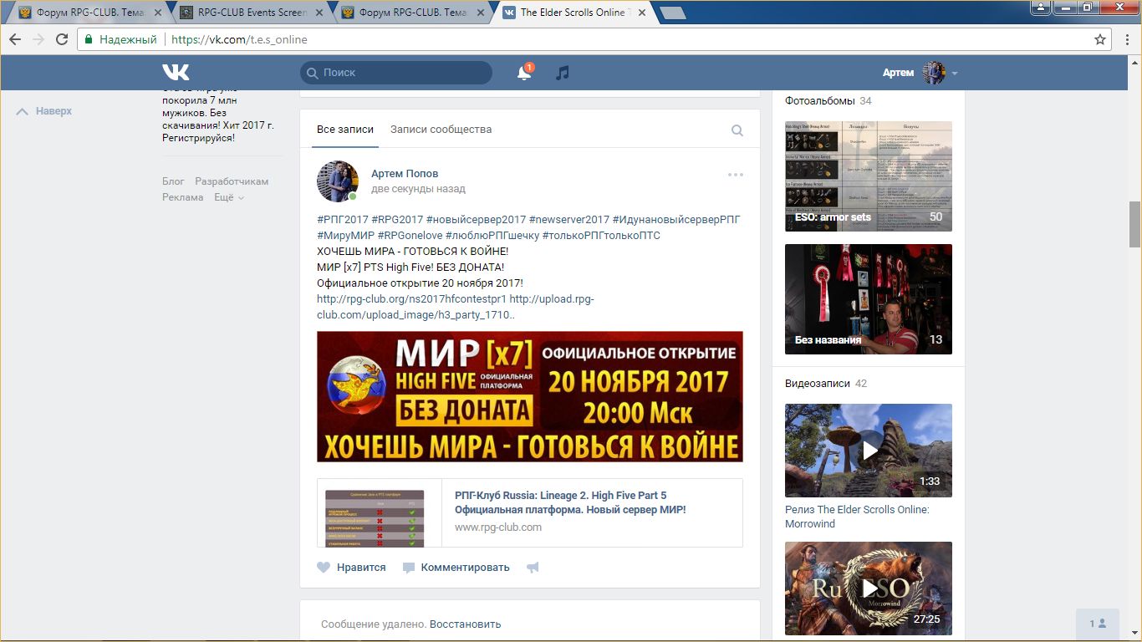This screenshot has width=1142, height=642.
Task: Bookmark this page with the star icon
Action: click(x=1100, y=39)
